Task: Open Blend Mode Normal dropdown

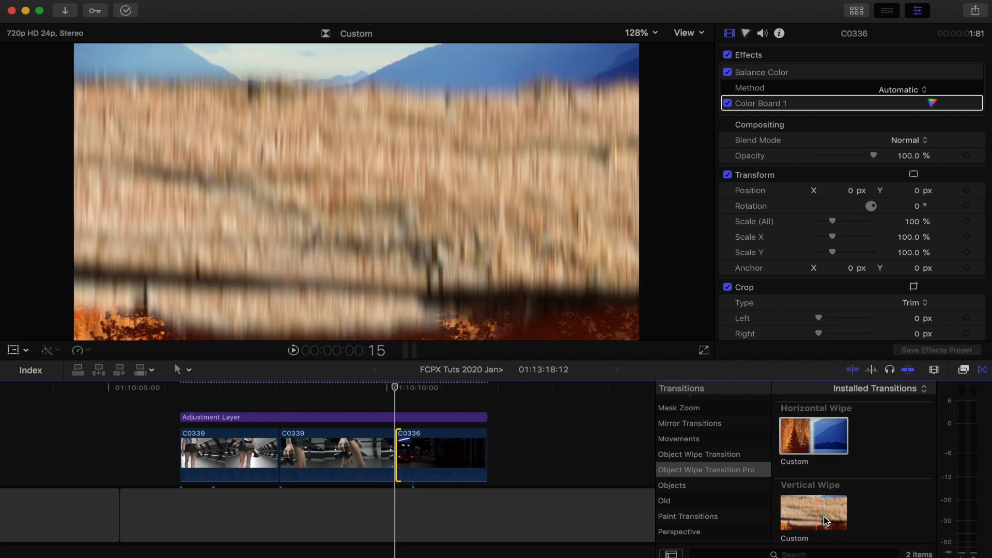Action: (x=909, y=140)
